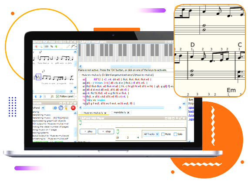Enable the Solo checkbox in Midi Player

(x=175, y=134)
